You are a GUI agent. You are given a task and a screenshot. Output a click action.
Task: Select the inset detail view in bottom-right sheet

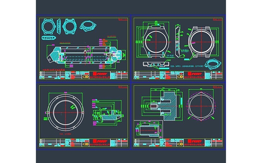click(x=147, y=128)
